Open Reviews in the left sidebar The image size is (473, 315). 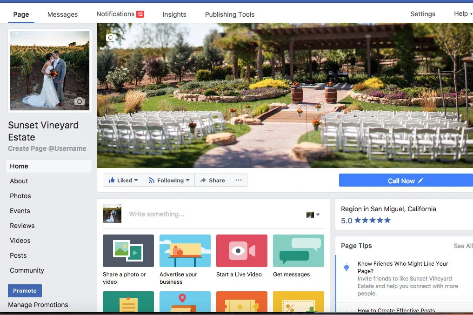tap(22, 225)
